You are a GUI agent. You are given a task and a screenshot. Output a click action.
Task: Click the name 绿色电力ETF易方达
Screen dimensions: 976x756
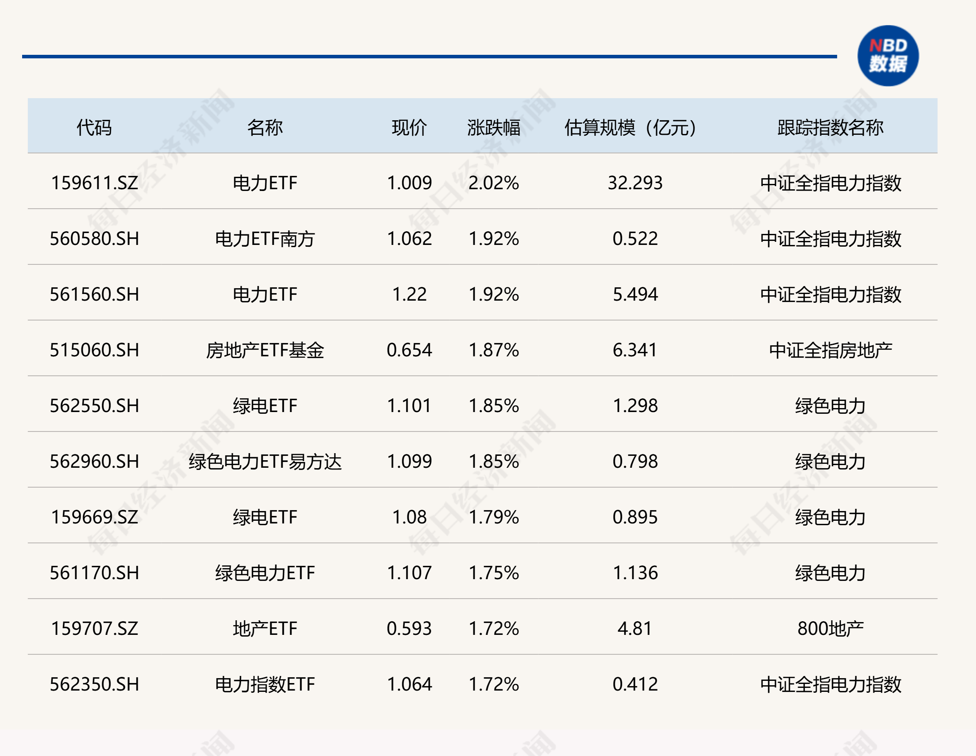pyautogui.click(x=265, y=461)
